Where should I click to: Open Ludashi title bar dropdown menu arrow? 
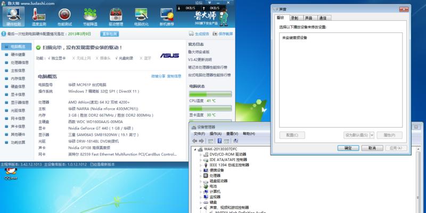click(x=209, y=3)
